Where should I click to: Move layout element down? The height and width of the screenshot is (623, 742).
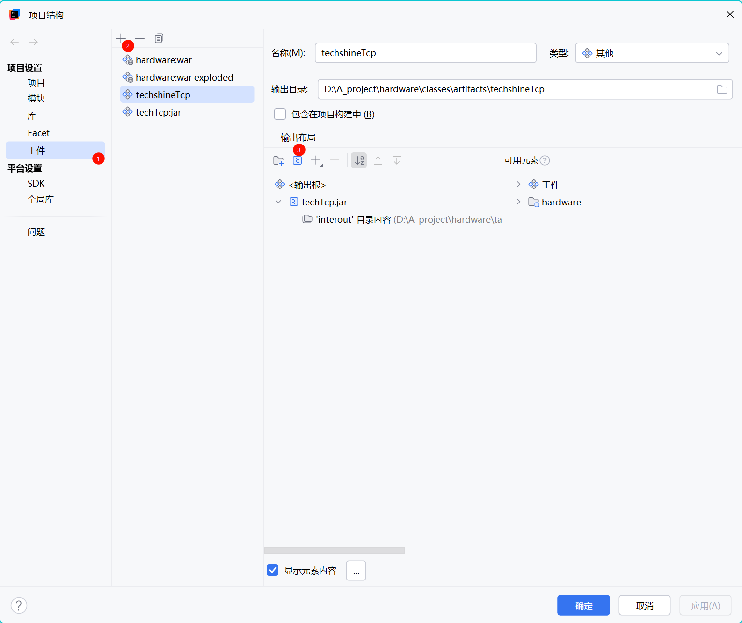397,160
